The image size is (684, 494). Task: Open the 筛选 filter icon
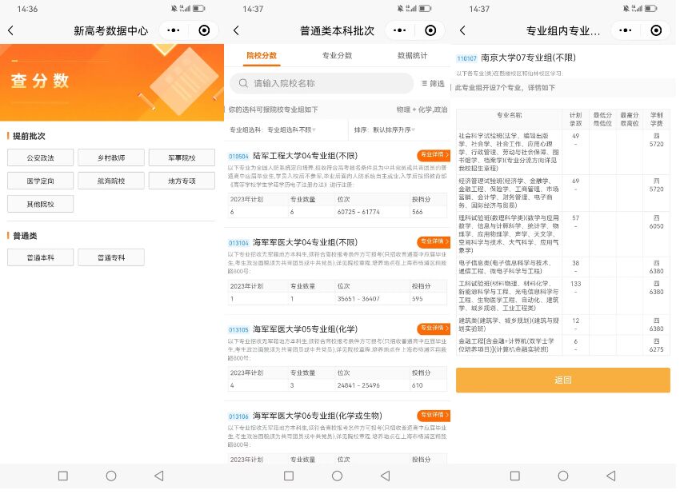[x=433, y=83]
